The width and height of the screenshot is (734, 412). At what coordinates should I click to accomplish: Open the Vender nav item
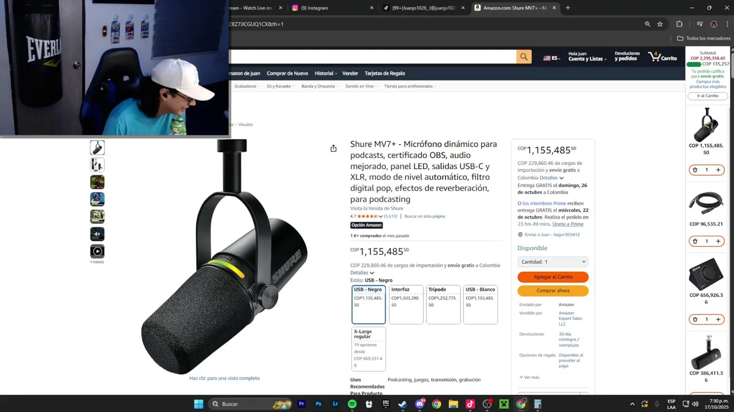click(x=350, y=73)
